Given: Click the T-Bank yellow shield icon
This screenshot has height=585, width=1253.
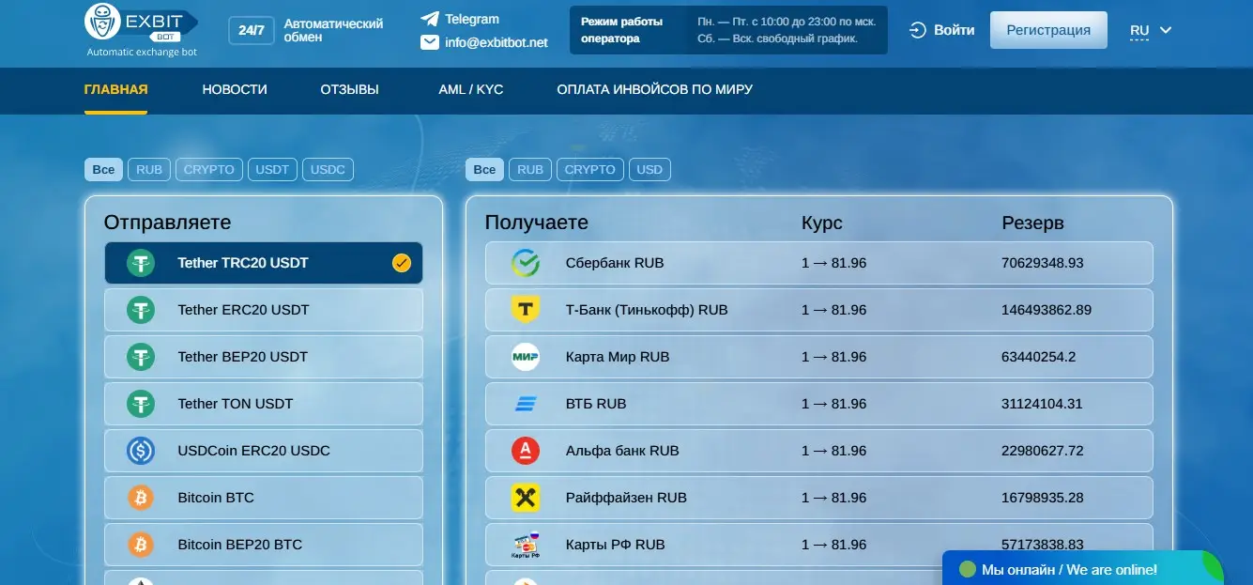Looking at the screenshot, I should [x=525, y=310].
